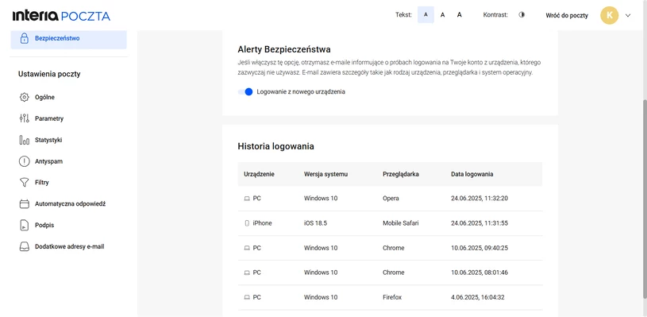The height and width of the screenshot is (317, 647).
Task: Click the Automatyczna odpowiedź calendar icon
Action: [x=25, y=204]
